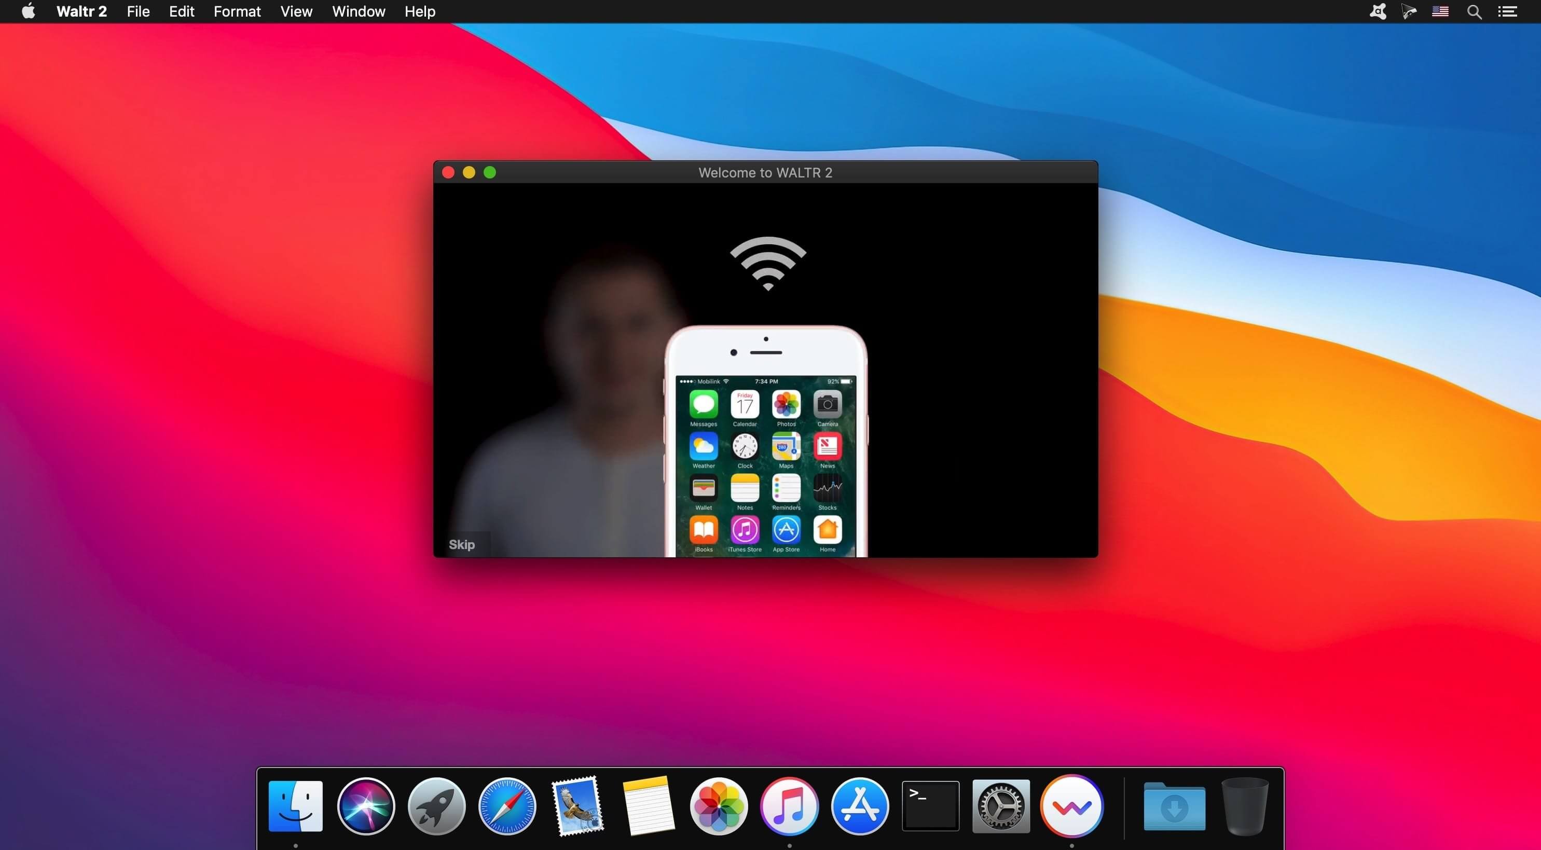The width and height of the screenshot is (1541, 850).
Task: Launch Siri from the Dock
Action: pos(366,806)
